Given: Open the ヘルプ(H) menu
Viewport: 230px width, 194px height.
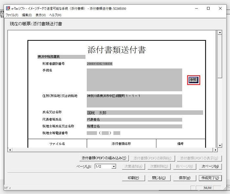Looking at the screenshot, I should (x=55, y=15).
